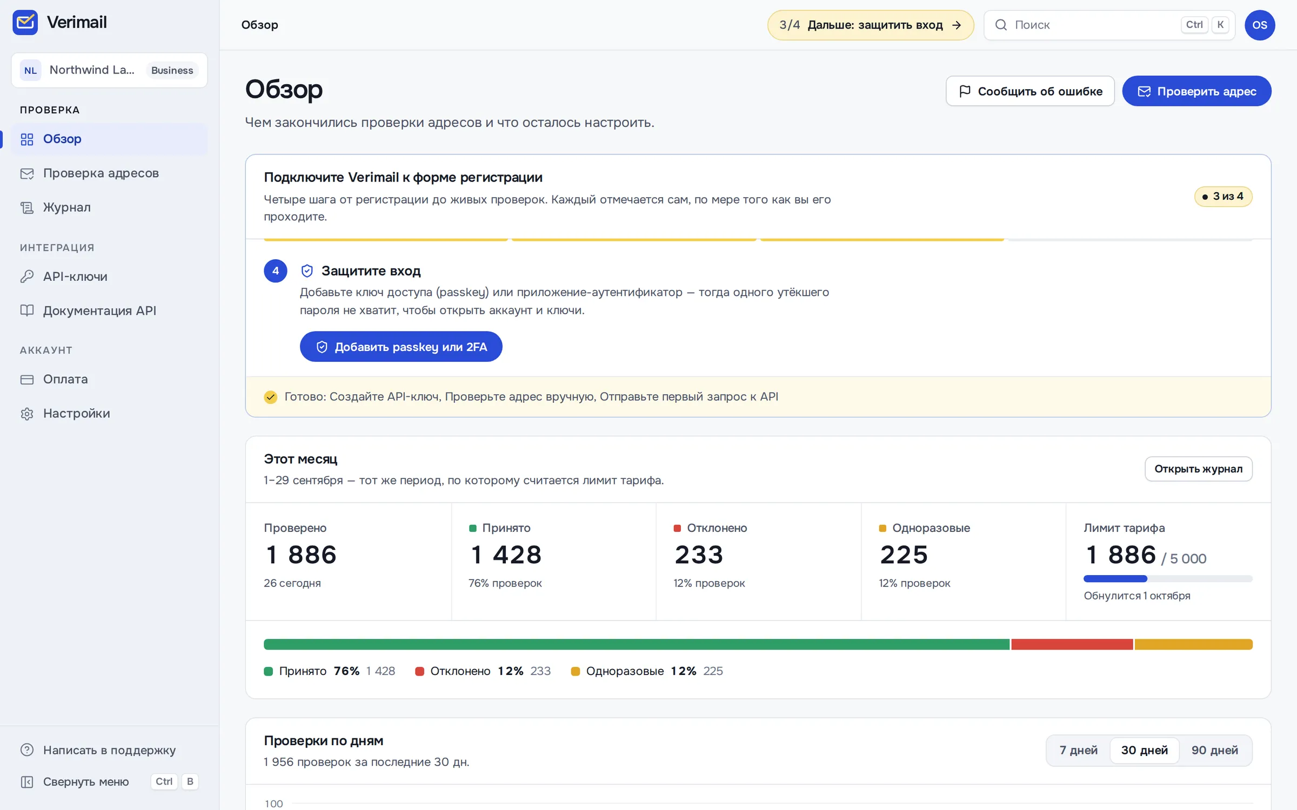Open the Обзор sidebar item
This screenshot has width=1297, height=810.
pyautogui.click(x=109, y=139)
